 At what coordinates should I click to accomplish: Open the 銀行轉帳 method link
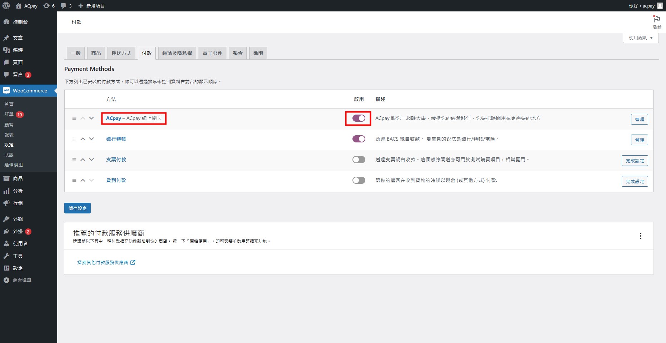[116, 139]
